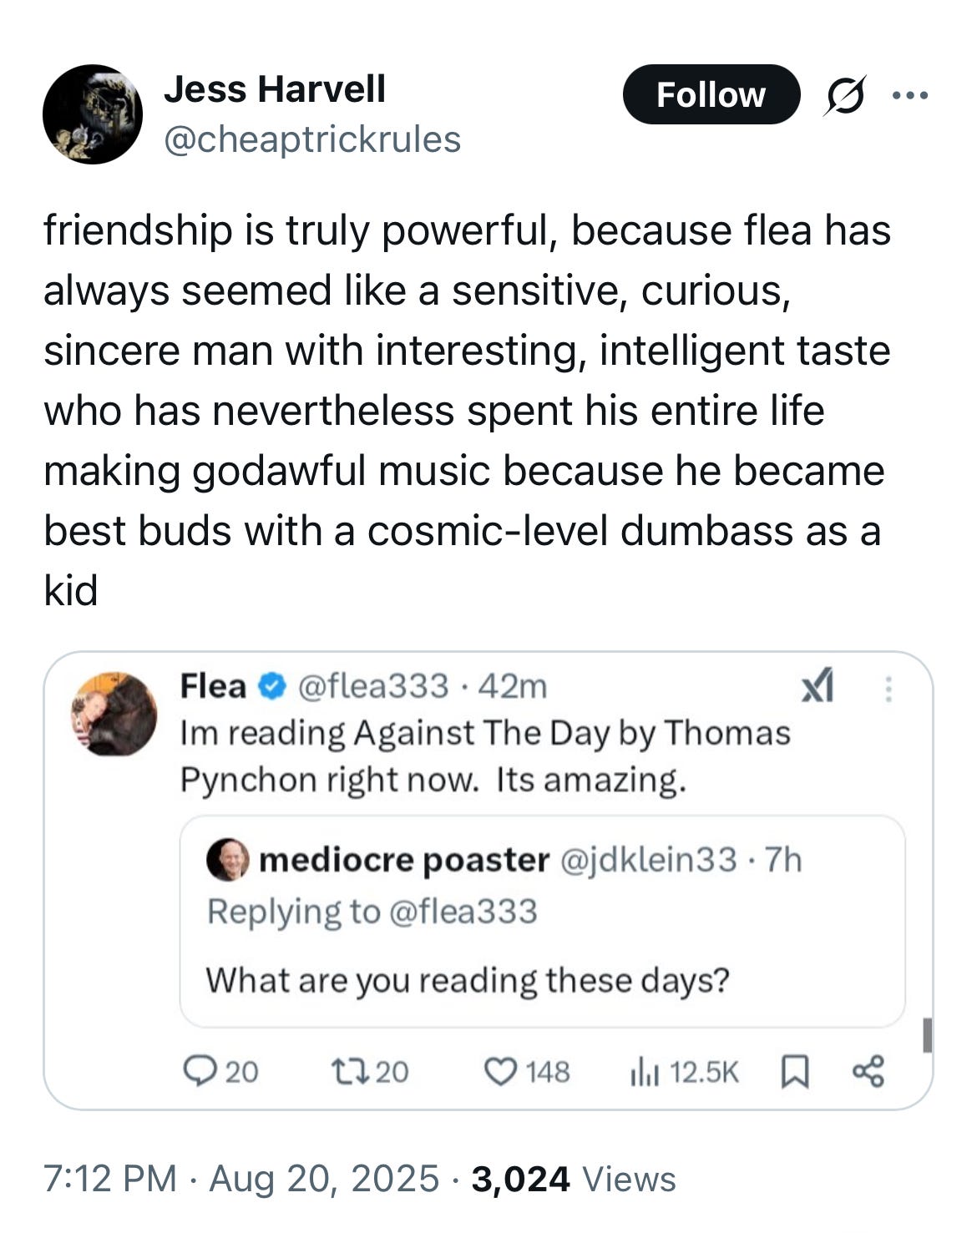977x1233 pixels.
Task: Open the @flea333 handle in quoted tweet
Action: point(373,686)
